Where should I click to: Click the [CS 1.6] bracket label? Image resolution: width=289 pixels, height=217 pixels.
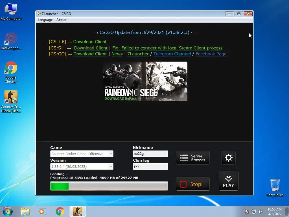[57, 42]
